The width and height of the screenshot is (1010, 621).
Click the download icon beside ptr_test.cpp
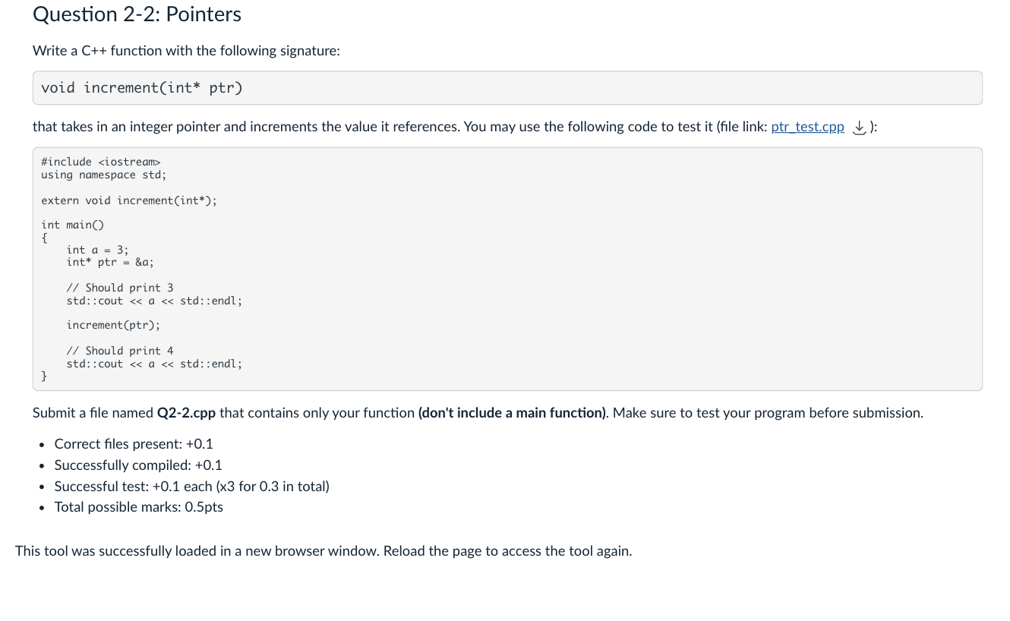click(859, 128)
